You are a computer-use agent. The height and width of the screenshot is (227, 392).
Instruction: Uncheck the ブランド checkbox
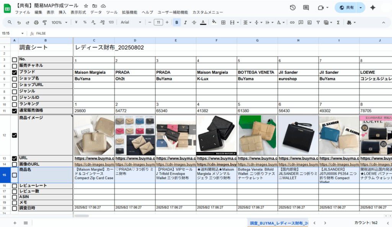click(15, 73)
